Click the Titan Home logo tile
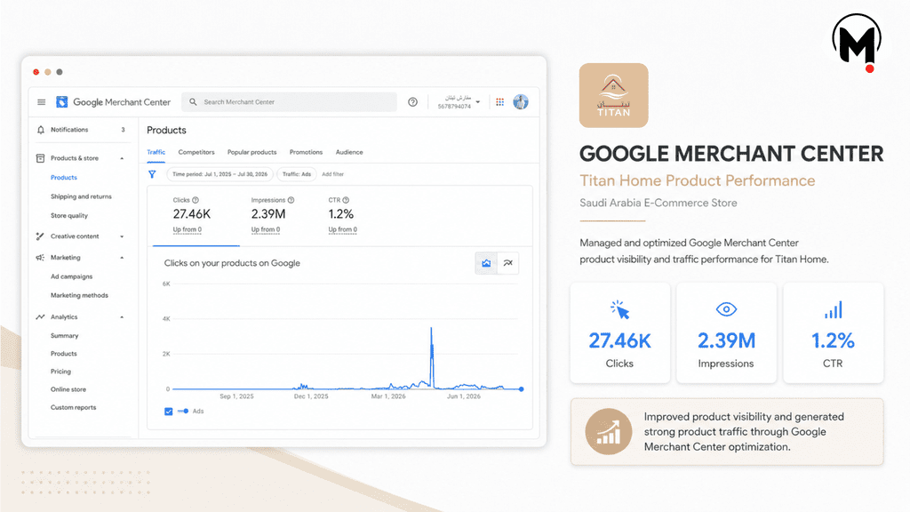Screen dimensions: 910x512 point(613,95)
